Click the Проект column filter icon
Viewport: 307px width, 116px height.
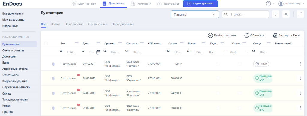pyautogui.click(x=204, y=44)
